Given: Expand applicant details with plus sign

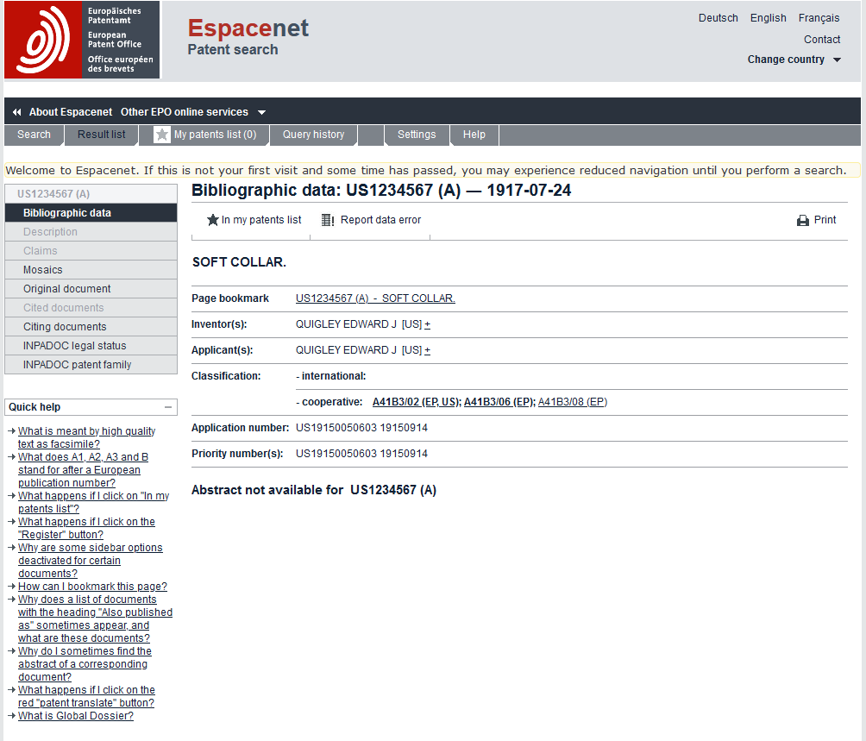Looking at the screenshot, I should click(x=427, y=350).
